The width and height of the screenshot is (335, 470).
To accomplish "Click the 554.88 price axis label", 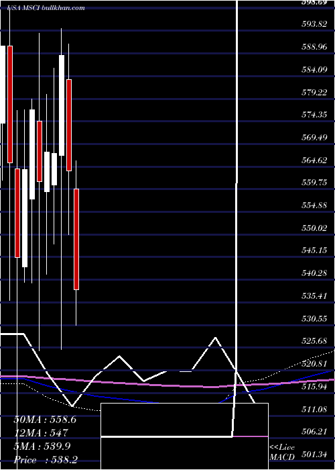I will pos(314,206).
